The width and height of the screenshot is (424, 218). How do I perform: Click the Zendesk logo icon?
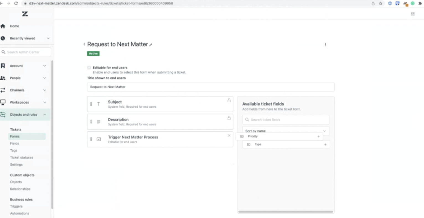point(25,14)
